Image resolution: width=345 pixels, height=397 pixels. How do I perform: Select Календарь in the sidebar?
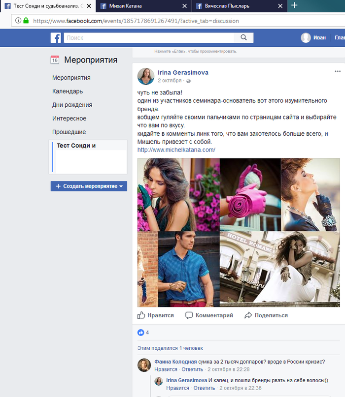pyautogui.click(x=68, y=92)
